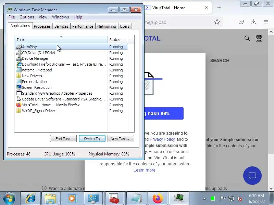Select the Update Driver Software task
Image resolution: width=274 pixels, height=205 pixels.
(x=72, y=99)
